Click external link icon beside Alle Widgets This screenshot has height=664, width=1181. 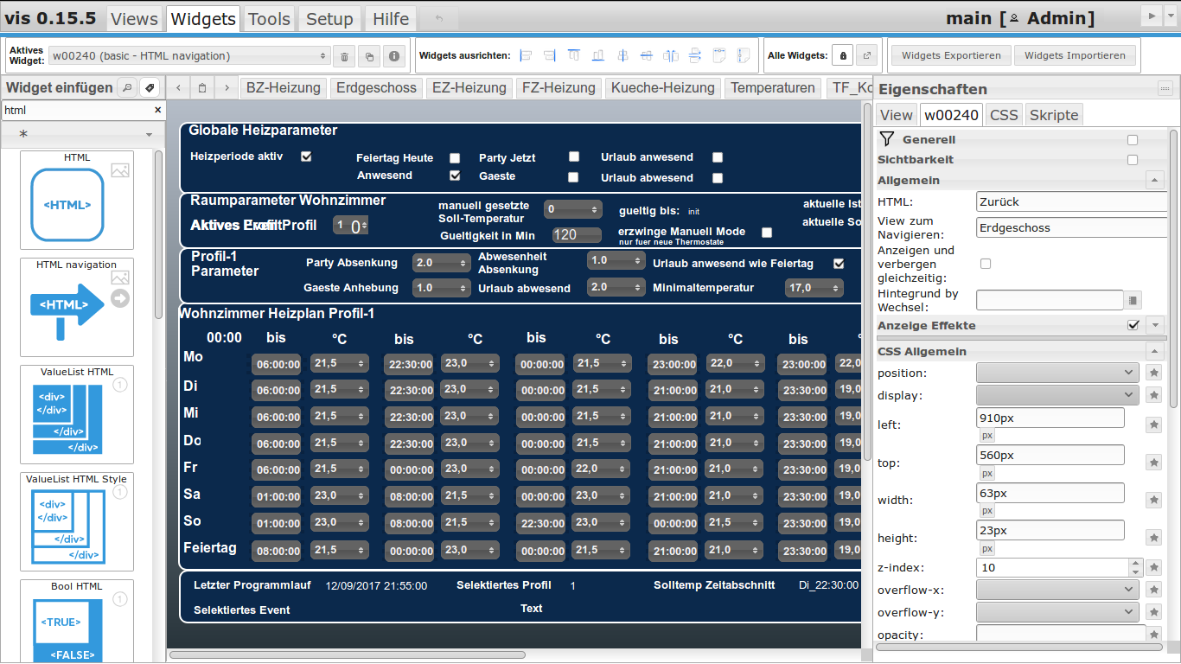click(868, 55)
